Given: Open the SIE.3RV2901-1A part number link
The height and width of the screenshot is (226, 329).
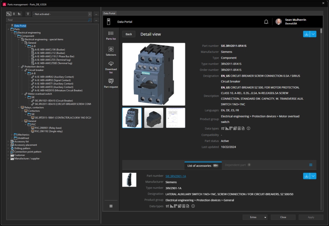Looking at the screenshot, I should click(x=176, y=176).
